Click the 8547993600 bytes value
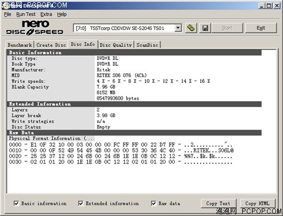Screen dimensions: 283x216 pos(118,98)
